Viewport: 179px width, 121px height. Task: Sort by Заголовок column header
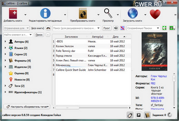pos(71,37)
